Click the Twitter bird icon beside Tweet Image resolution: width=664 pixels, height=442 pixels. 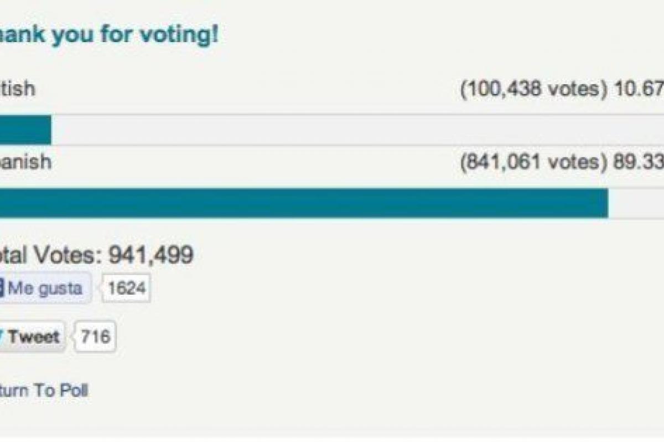[2, 336]
